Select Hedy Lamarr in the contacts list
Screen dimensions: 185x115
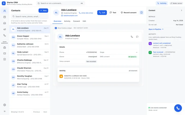[30, 53]
